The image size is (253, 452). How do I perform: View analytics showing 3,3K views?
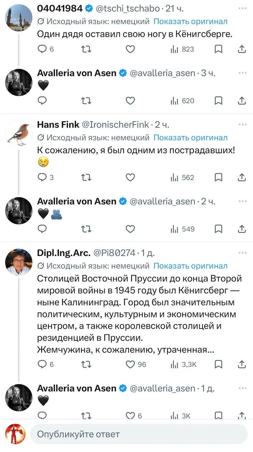point(184,364)
